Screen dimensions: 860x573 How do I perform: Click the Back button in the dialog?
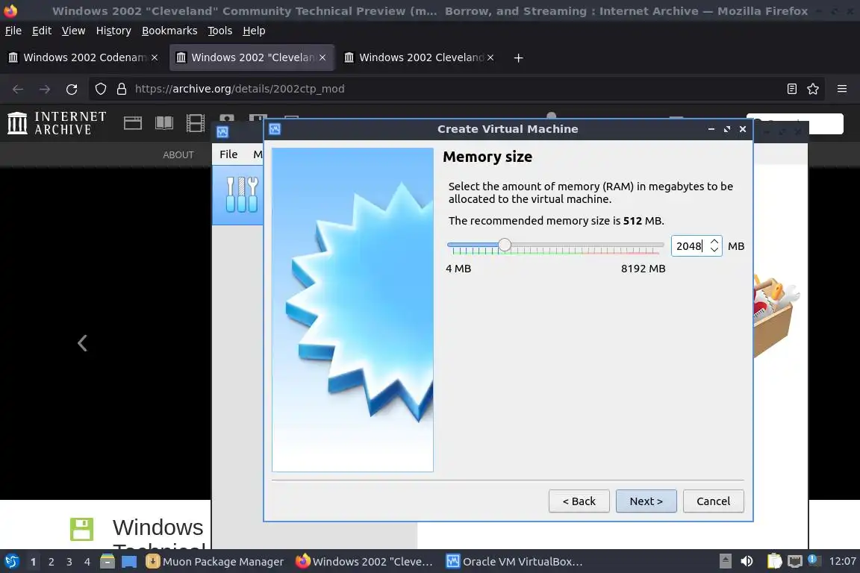tap(579, 501)
